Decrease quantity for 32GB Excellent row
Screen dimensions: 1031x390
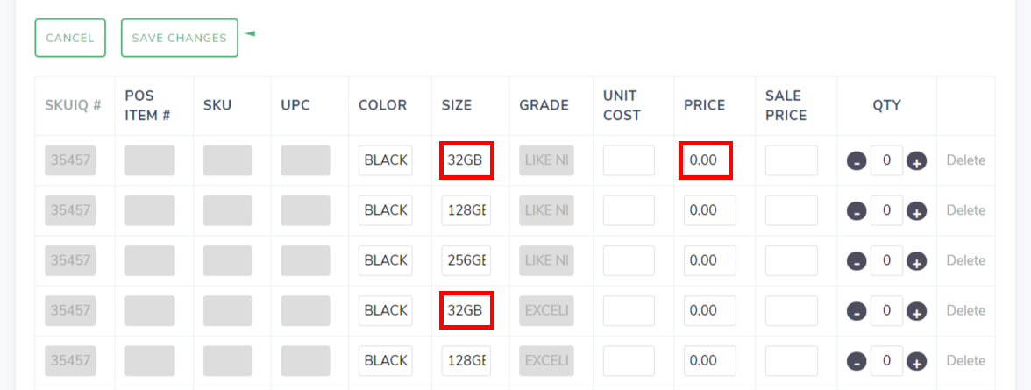point(857,311)
